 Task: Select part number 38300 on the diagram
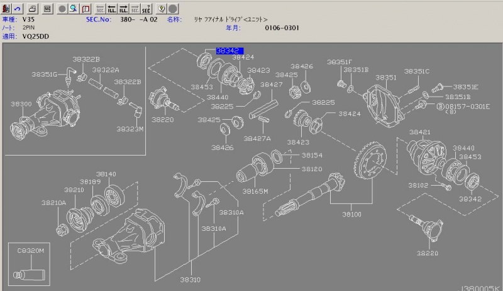pyautogui.click(x=22, y=104)
